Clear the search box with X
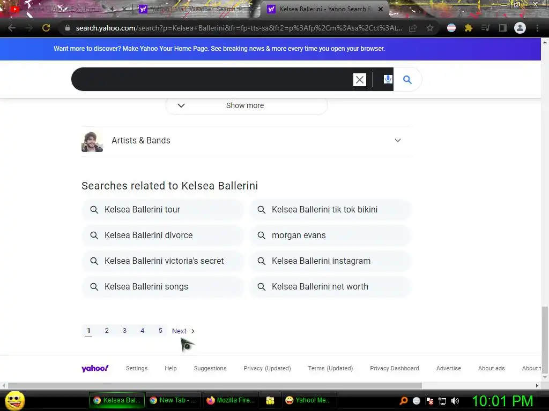 [360, 80]
